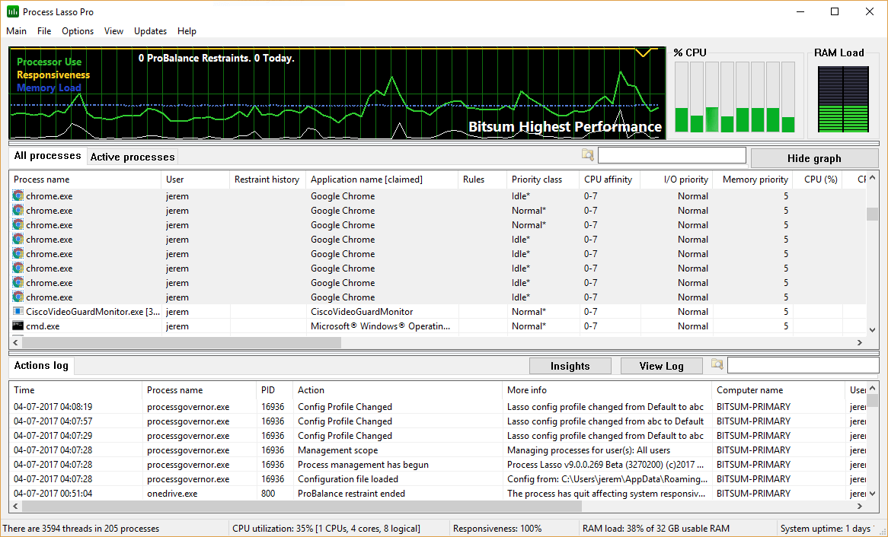Select the All processes tab

(47, 156)
